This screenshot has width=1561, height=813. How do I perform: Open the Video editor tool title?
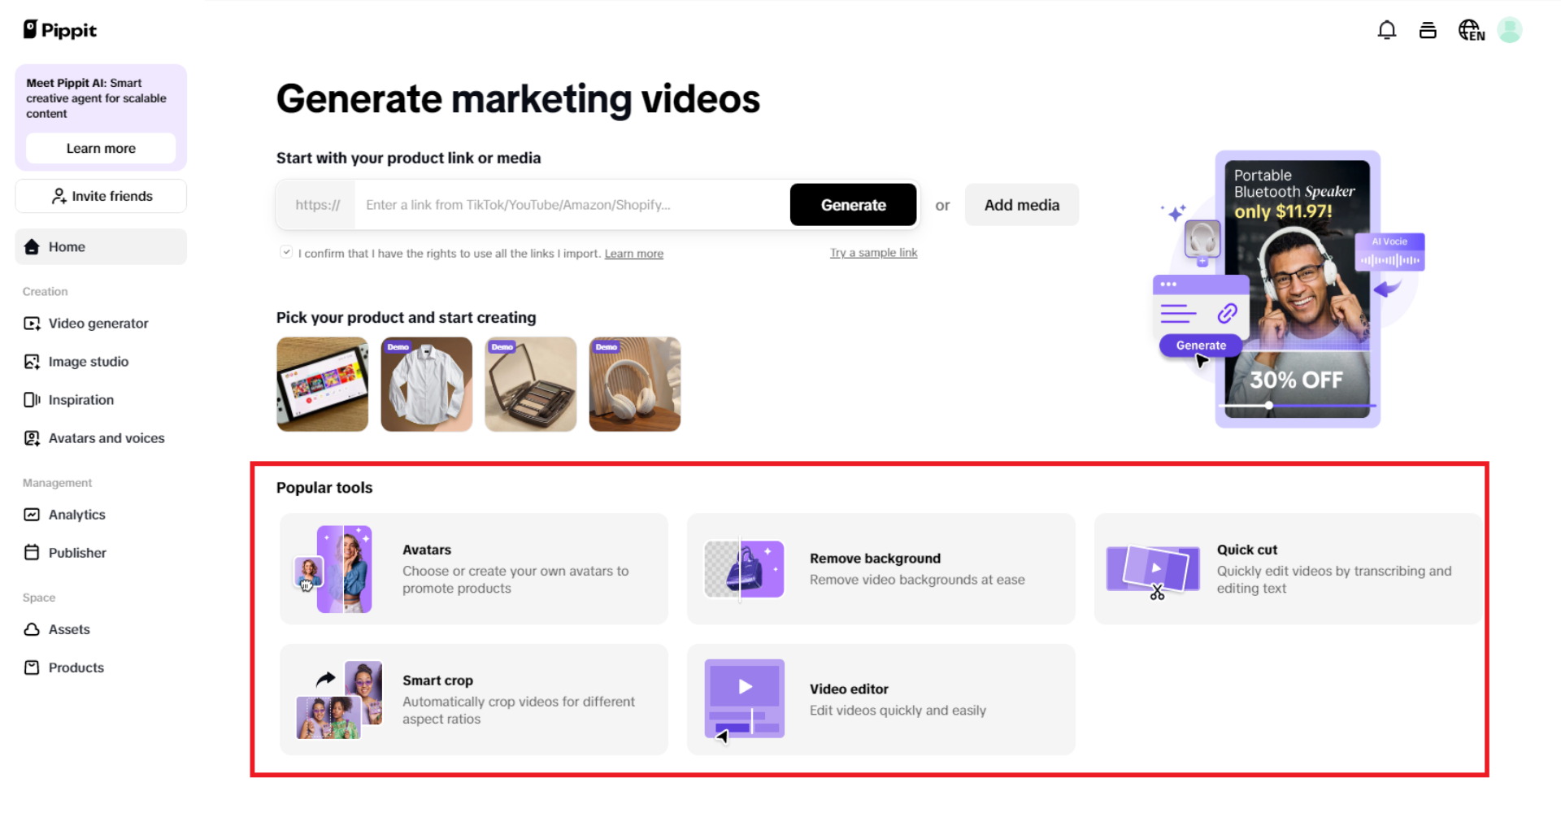[x=849, y=689]
